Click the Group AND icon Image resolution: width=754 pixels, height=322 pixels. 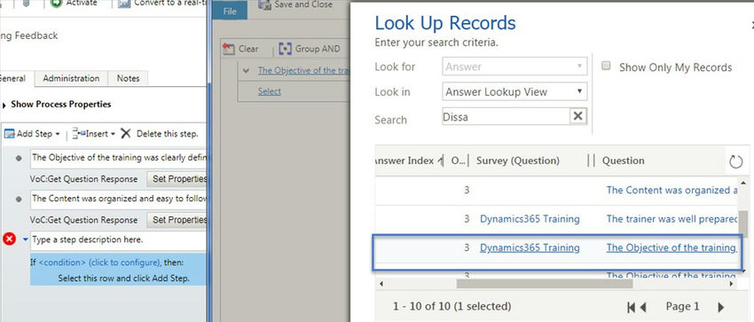[x=285, y=49]
